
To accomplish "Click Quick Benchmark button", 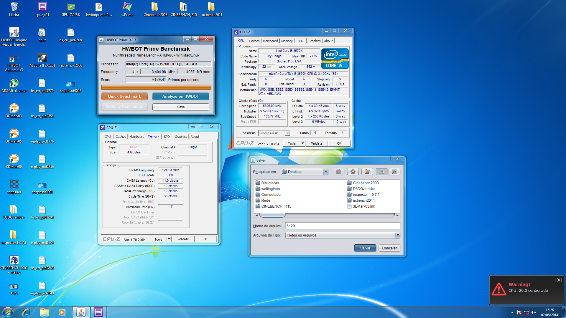I will coord(124,96).
